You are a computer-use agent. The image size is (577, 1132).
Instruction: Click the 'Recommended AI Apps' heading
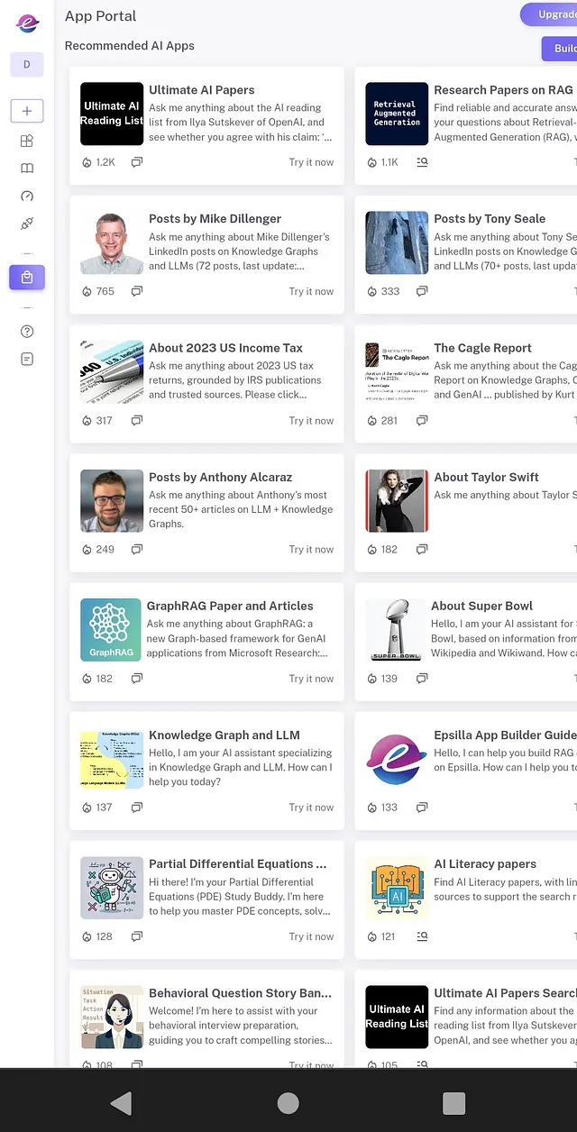tap(130, 46)
